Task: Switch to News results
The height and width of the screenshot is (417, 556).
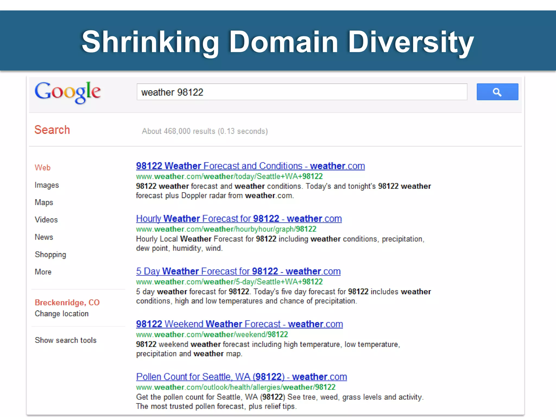Action: click(x=44, y=237)
